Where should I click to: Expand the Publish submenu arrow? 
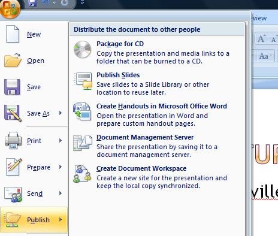tap(61, 220)
